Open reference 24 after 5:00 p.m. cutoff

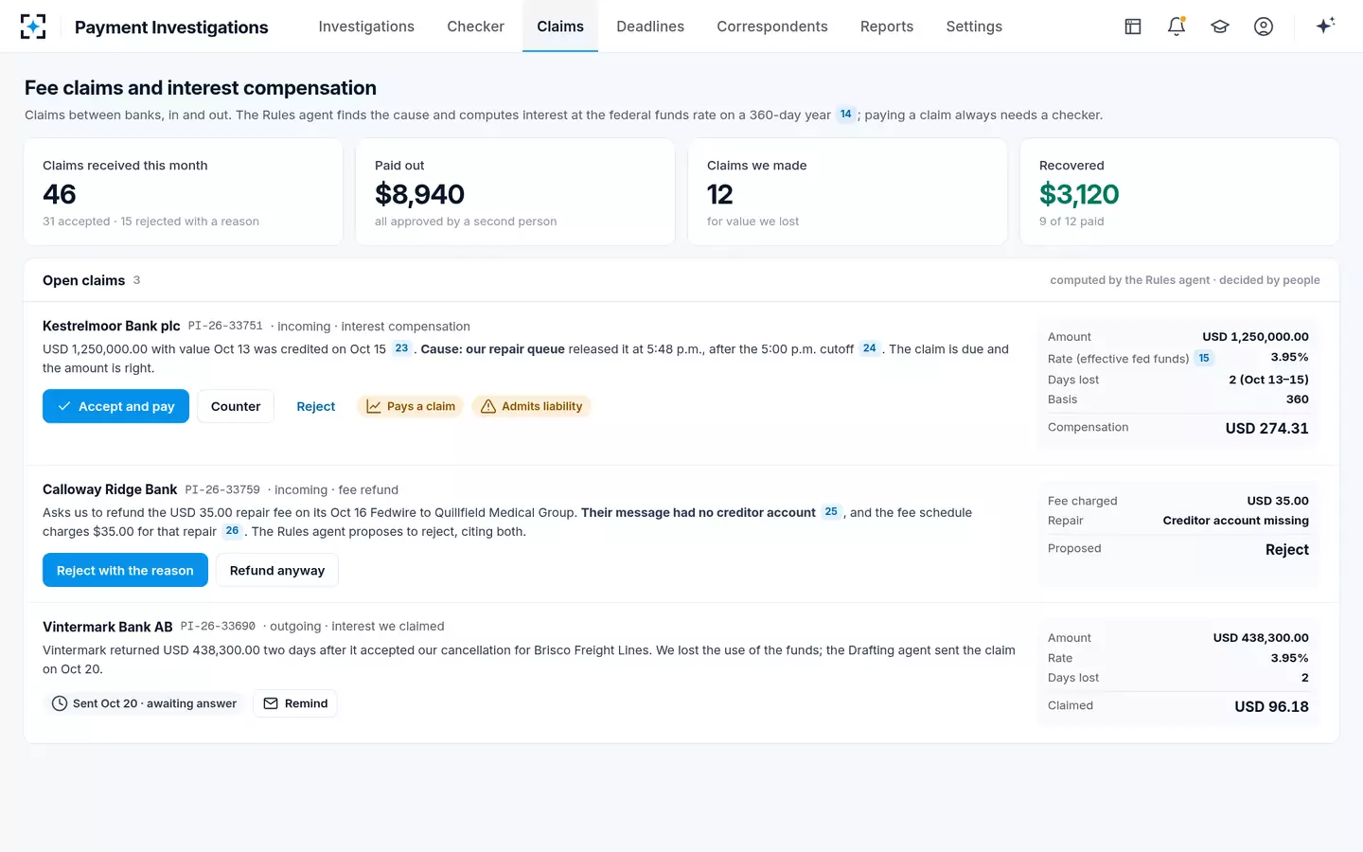[x=870, y=348]
